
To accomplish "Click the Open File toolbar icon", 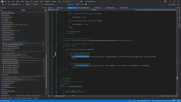I will (x=12, y=5).
